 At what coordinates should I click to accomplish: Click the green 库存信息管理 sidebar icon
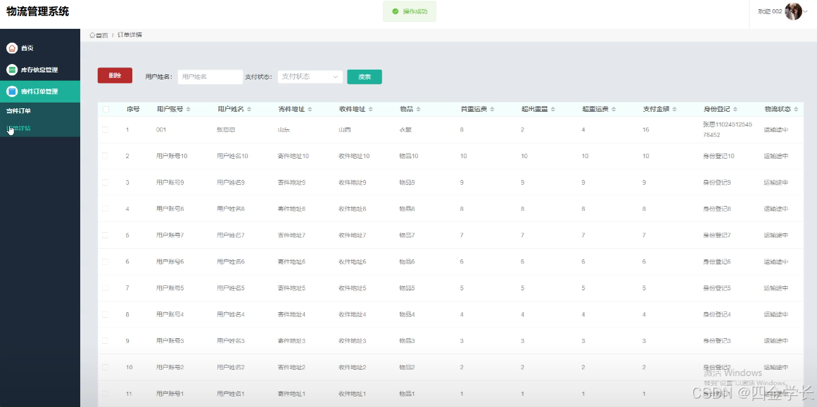coord(12,70)
